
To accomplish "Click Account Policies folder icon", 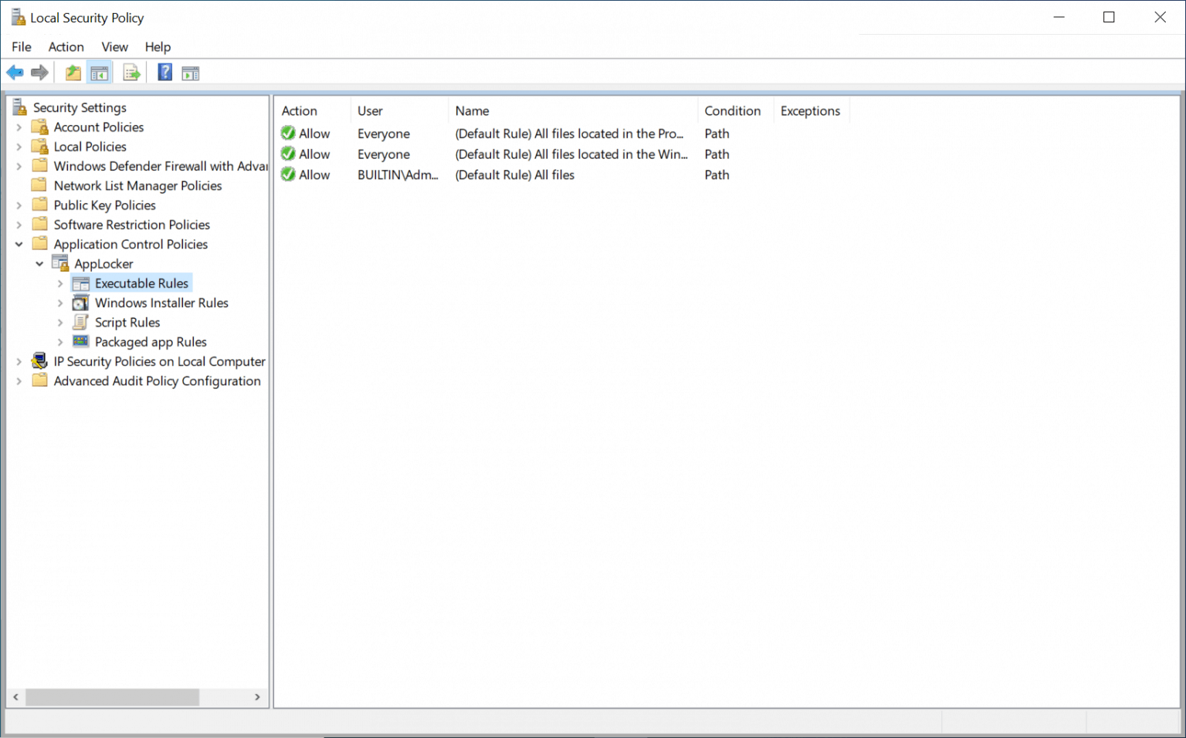I will coord(39,127).
